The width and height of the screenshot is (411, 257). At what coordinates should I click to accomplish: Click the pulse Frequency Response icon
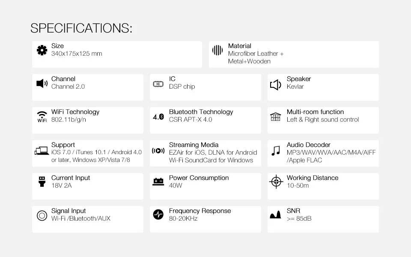click(x=158, y=215)
